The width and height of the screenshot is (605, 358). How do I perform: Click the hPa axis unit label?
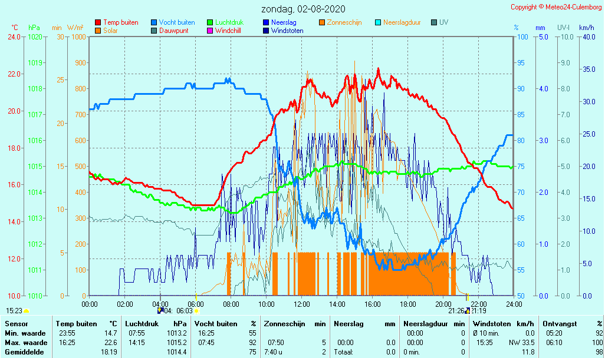tap(34, 28)
